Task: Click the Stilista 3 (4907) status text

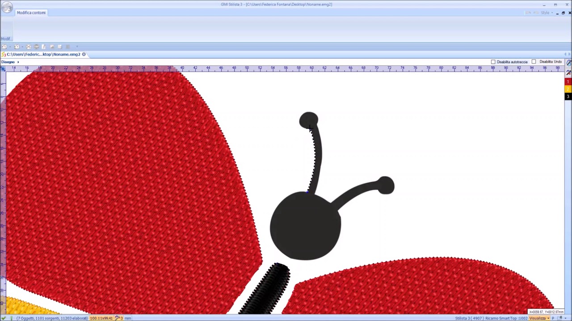Action: pos(469,318)
